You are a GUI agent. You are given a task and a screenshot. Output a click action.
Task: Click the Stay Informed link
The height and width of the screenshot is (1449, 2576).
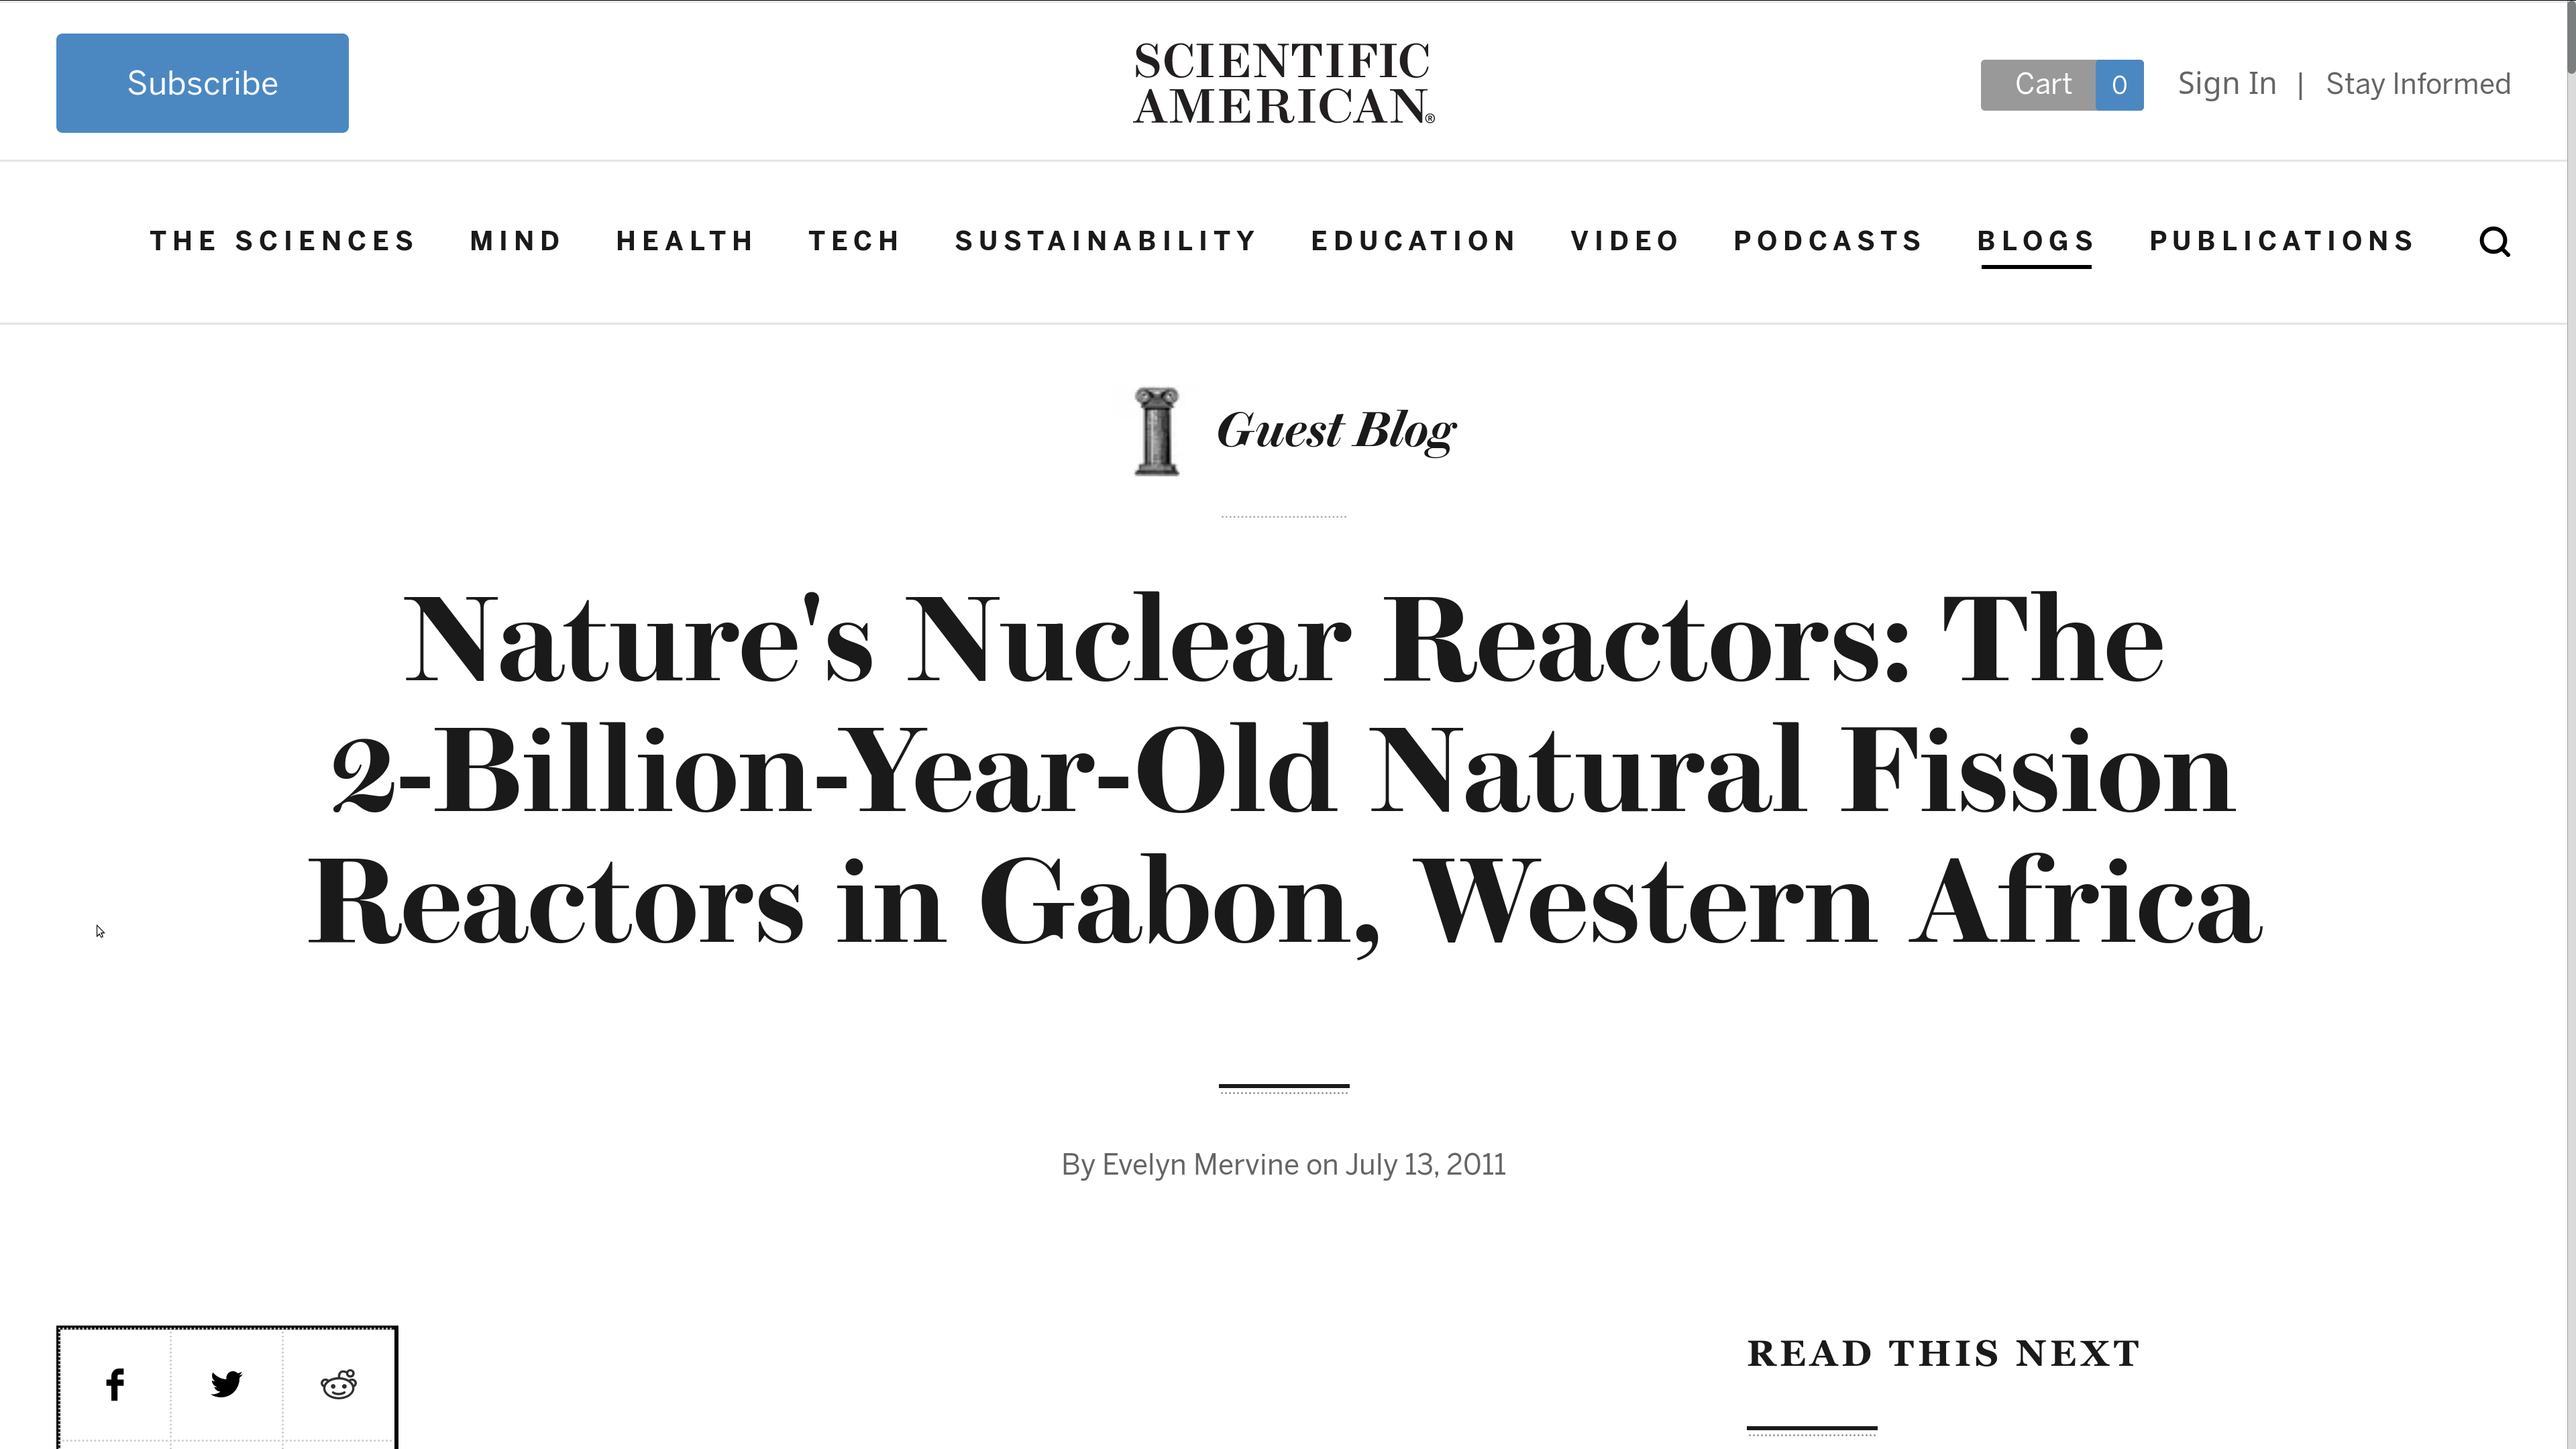(2418, 84)
